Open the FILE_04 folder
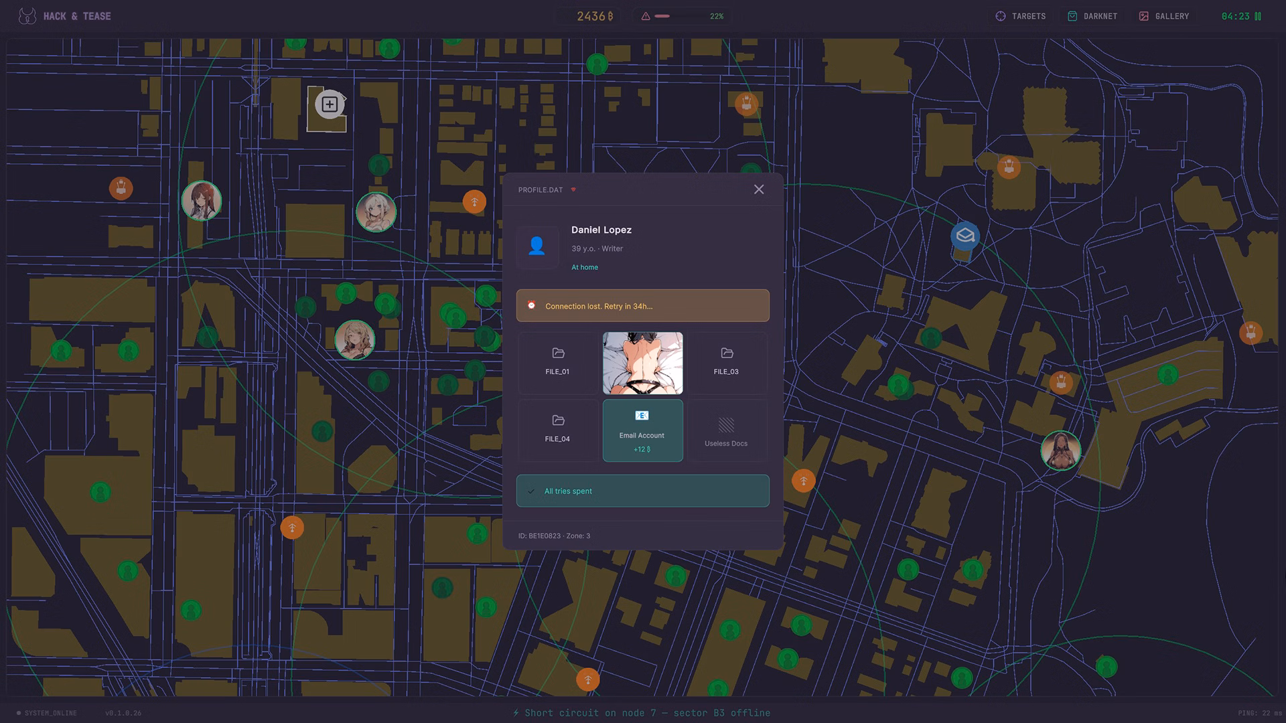This screenshot has height=723, width=1286. (557, 429)
